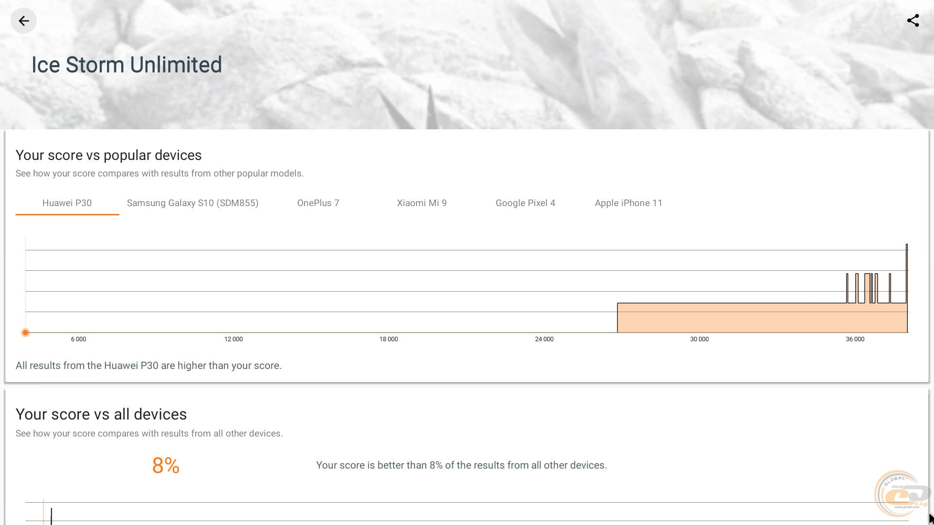Click the orange score marker dot
This screenshot has height=525, width=934.
click(25, 332)
